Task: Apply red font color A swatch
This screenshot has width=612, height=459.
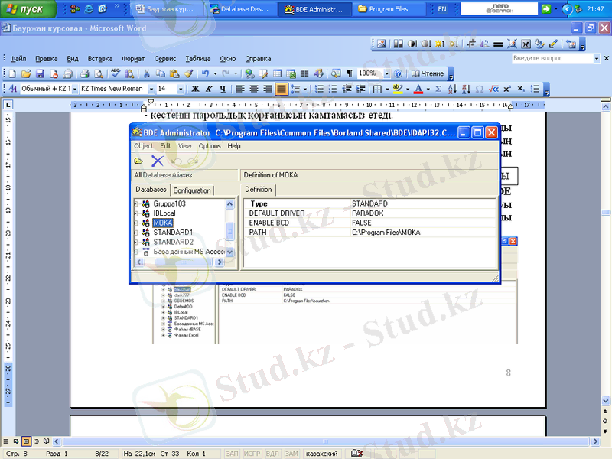Action: click(x=418, y=89)
